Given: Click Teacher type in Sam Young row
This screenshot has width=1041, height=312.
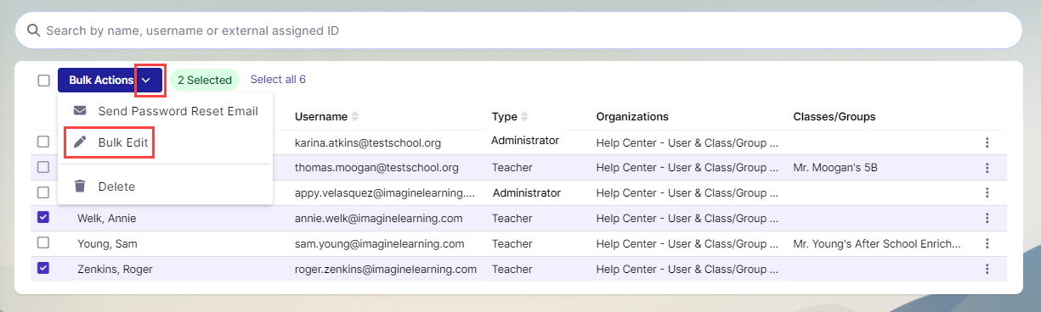Looking at the screenshot, I should (x=512, y=243).
